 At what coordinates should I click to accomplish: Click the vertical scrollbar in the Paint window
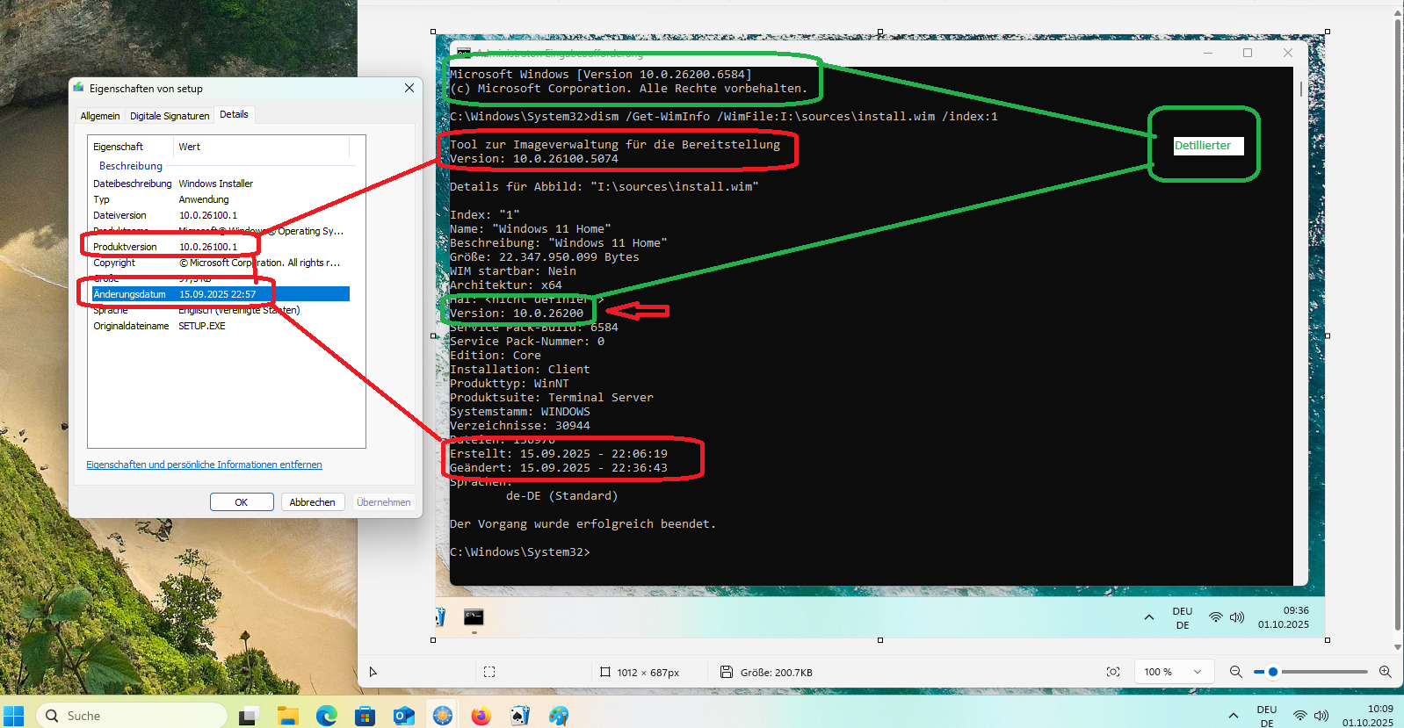[x=1397, y=325]
